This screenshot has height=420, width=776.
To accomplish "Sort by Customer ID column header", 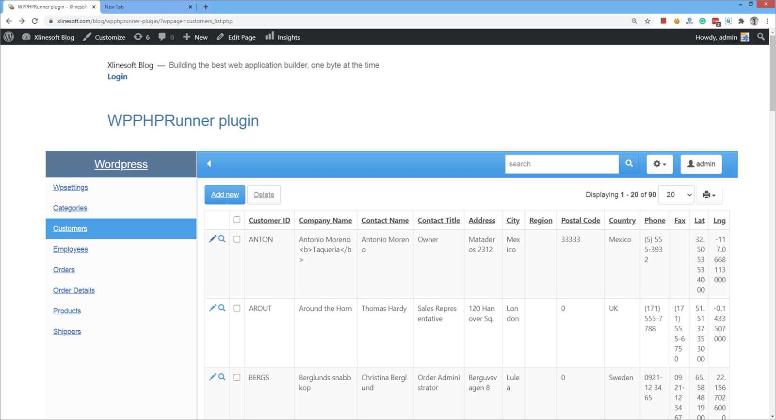I will pyautogui.click(x=269, y=220).
